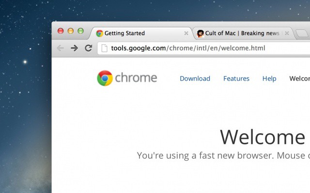Click the red window close button
Screen dimensions: 310x193
coord(61,31)
